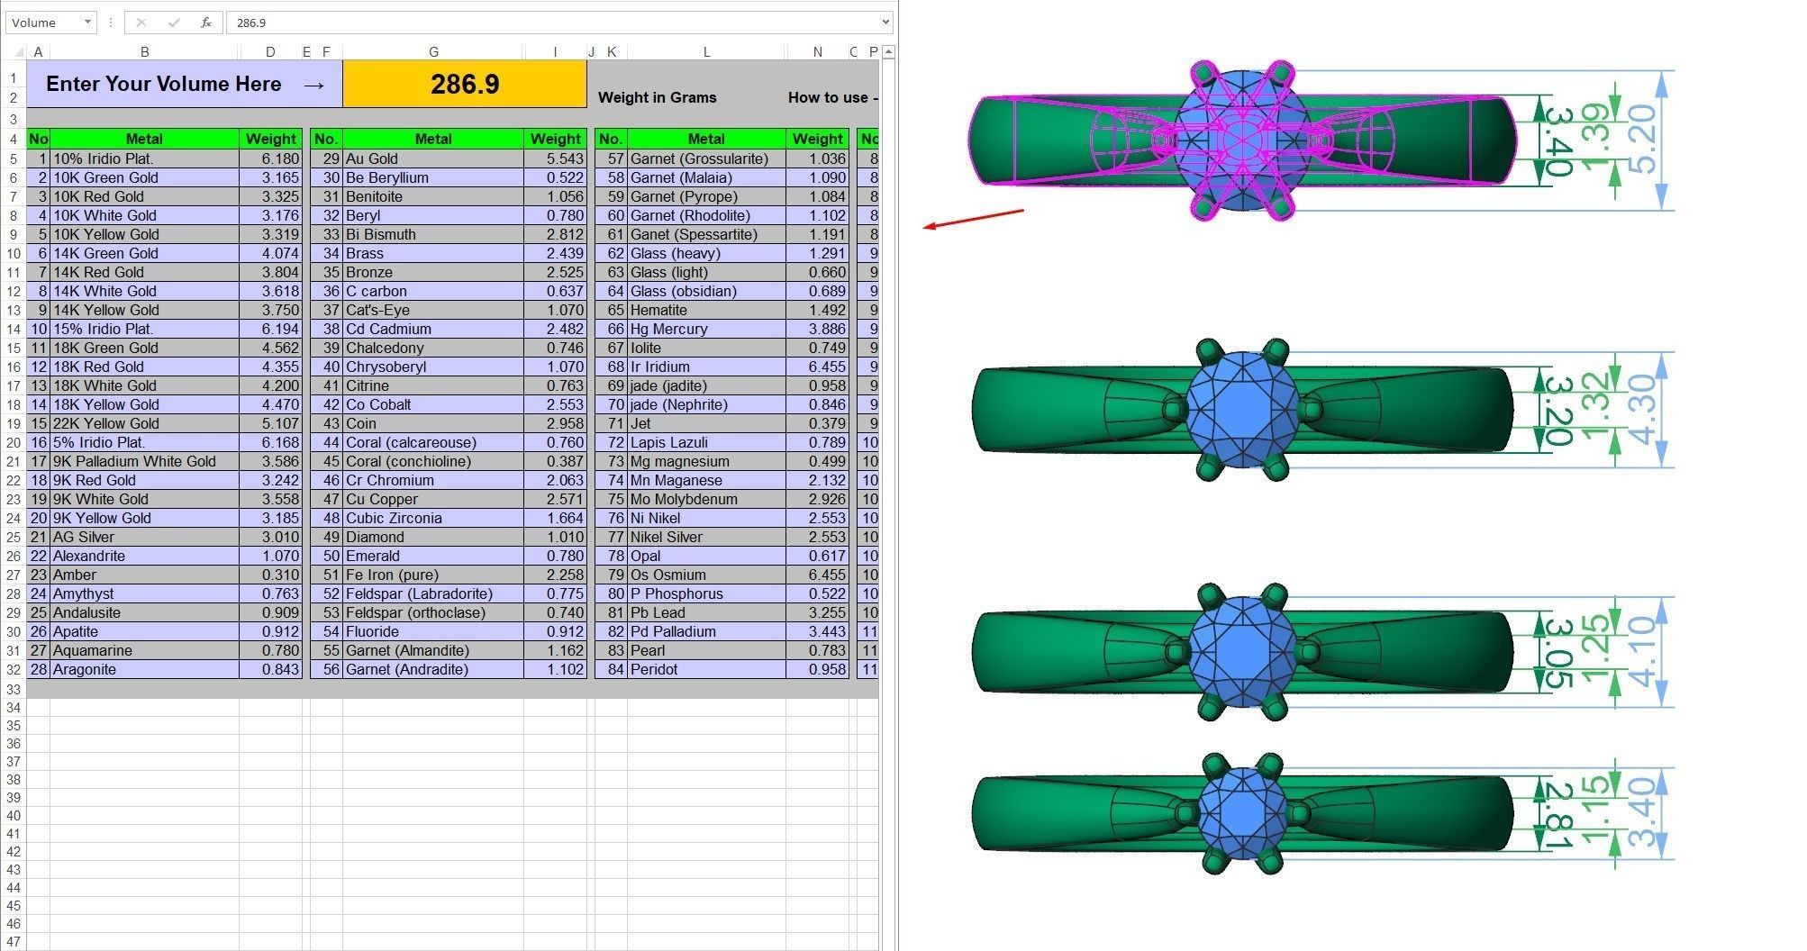Viewport: 1807px width, 951px height.
Task: Click the Cancel (X) icon in formula bar
Action: [141, 23]
